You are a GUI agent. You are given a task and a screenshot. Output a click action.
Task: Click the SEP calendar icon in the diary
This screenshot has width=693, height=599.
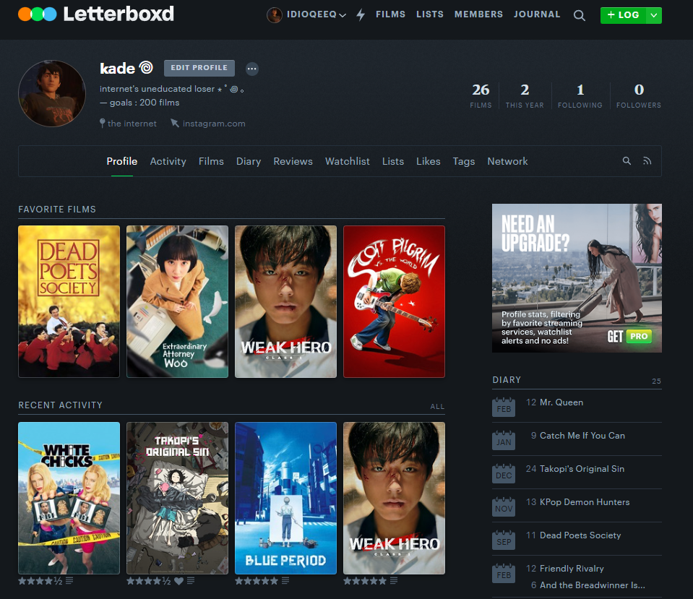coord(504,540)
